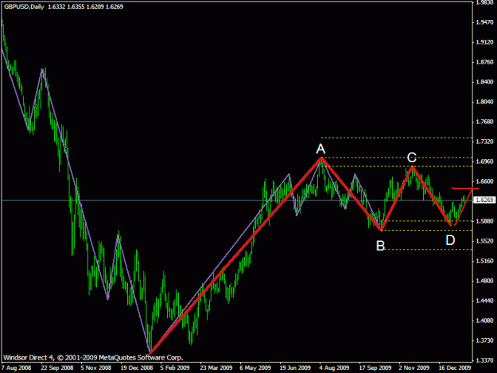Click the 23 Mar 2009 date label
The height and width of the screenshot is (373, 497).
215,368
